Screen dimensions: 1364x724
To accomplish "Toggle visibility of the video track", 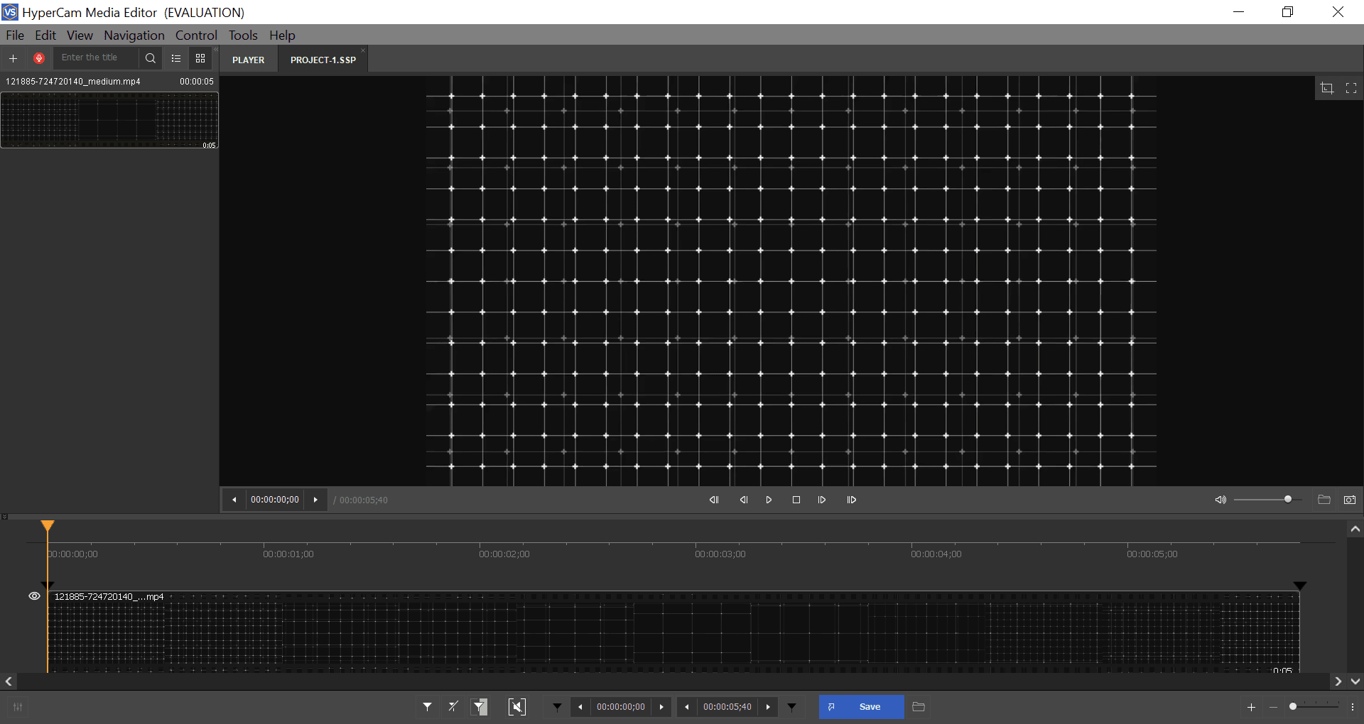I will pos(34,596).
